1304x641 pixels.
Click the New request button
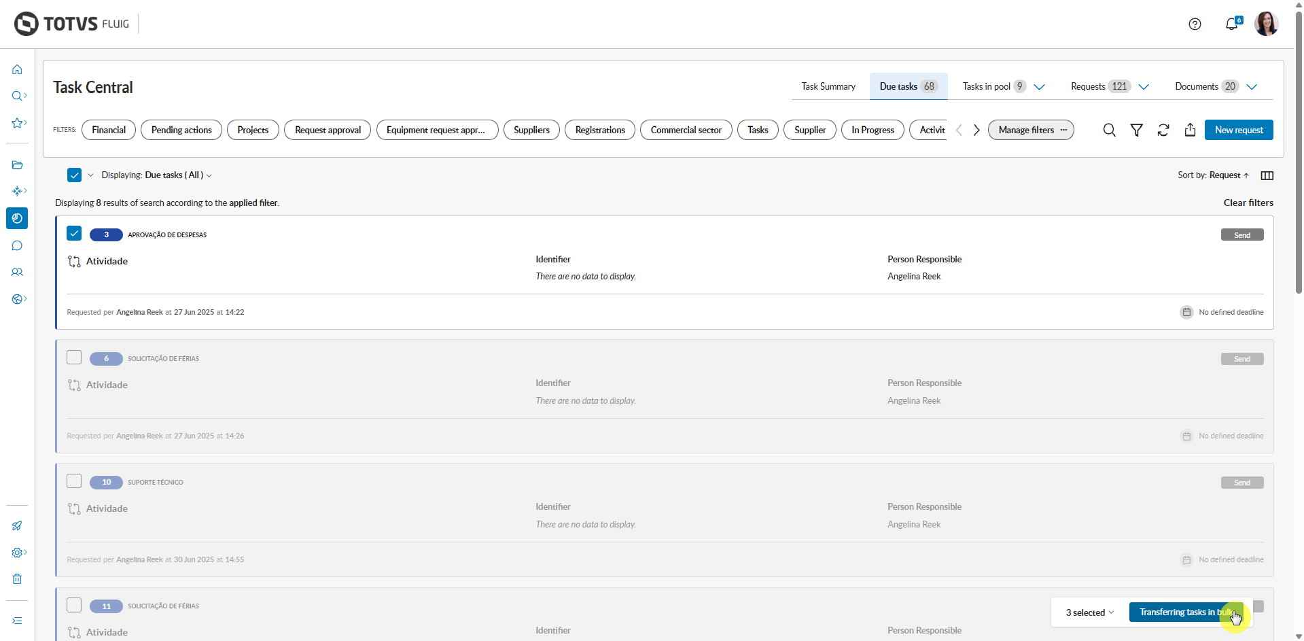(x=1239, y=130)
